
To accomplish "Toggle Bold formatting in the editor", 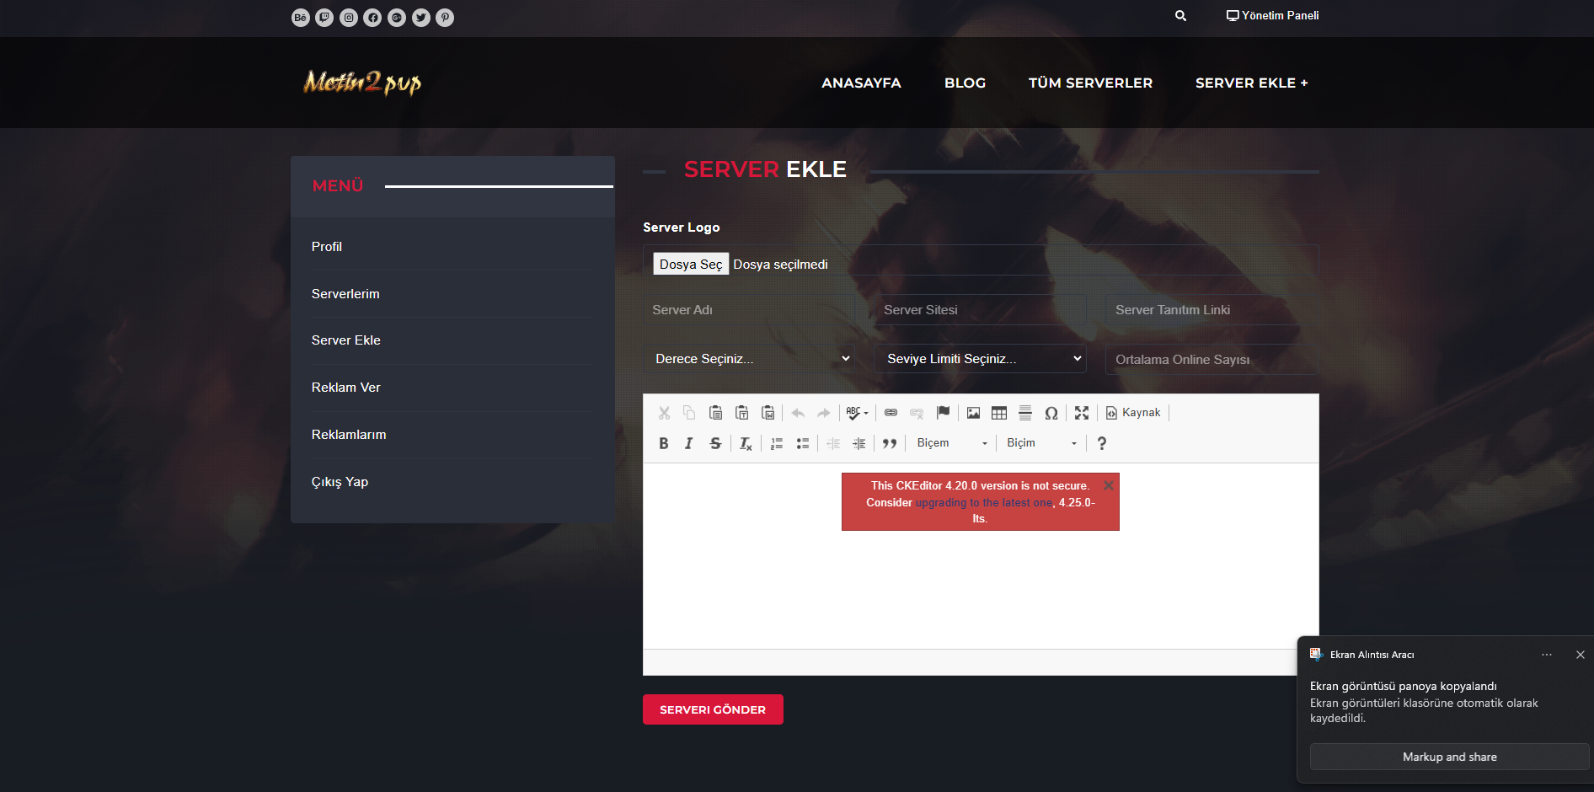I will click(x=664, y=443).
